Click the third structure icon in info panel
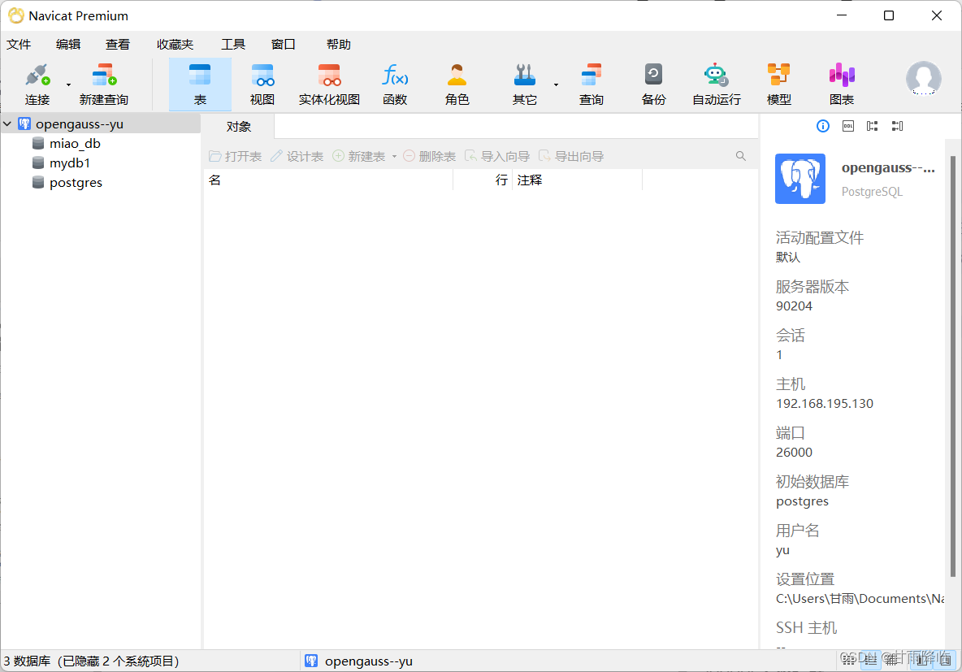 (873, 126)
